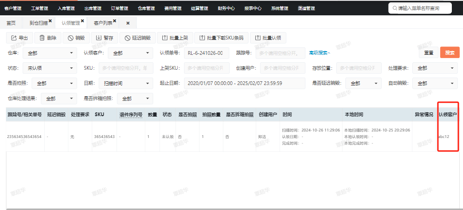The width and height of the screenshot is (463, 210).
Task: Open the 是否拍照 dropdown
Action: (x=54, y=84)
